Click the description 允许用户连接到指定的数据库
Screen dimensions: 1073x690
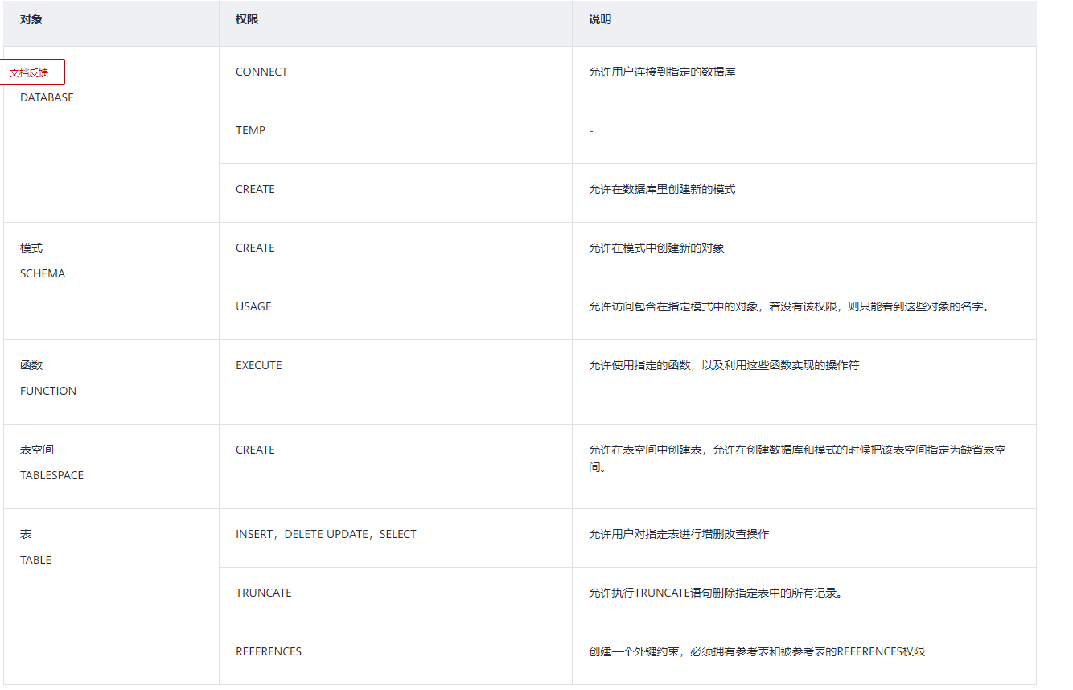pos(662,72)
